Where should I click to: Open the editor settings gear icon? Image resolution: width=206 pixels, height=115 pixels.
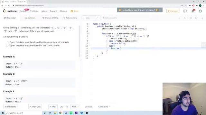coord(196,18)
